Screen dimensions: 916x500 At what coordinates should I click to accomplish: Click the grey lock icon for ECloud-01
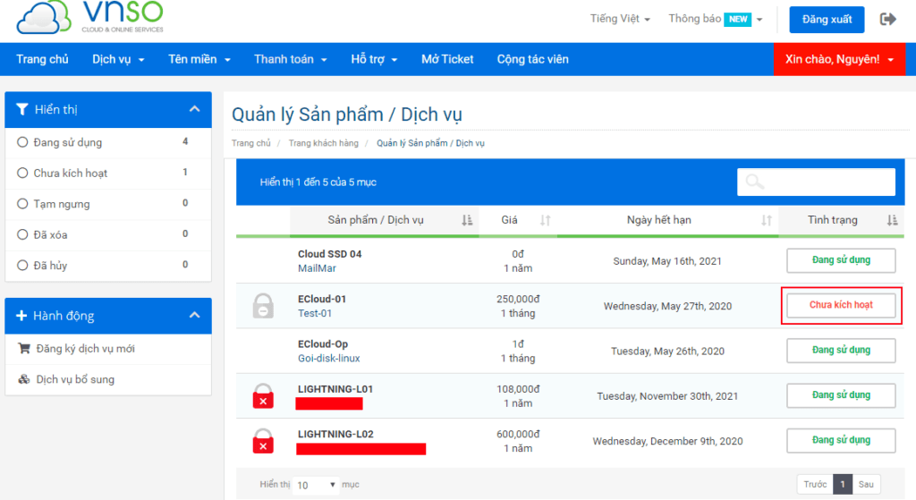(263, 306)
